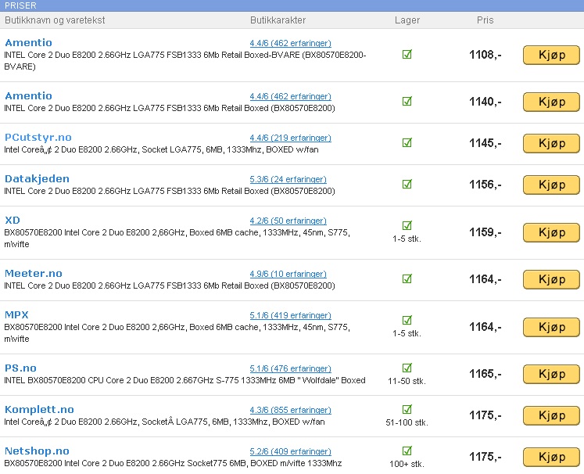The width and height of the screenshot is (584, 474).
Task: Click the stock text 100+ stk.
Action: click(407, 464)
